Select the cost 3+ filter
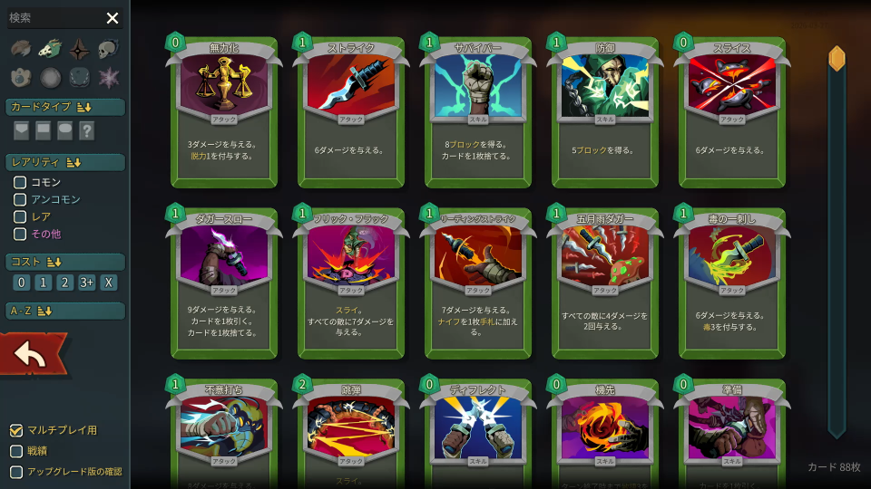The width and height of the screenshot is (871, 489). [87, 283]
